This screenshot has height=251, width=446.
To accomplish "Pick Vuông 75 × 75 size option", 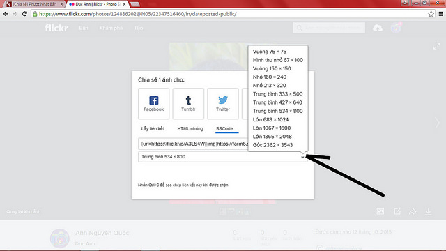I will (x=270, y=52).
